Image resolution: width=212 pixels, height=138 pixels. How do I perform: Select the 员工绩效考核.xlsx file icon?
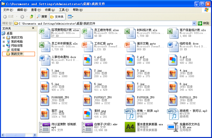(x=87, y=33)
